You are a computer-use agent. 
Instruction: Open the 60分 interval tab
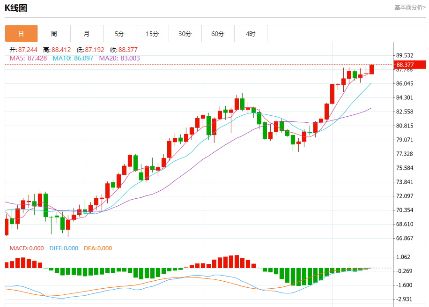[218, 34]
